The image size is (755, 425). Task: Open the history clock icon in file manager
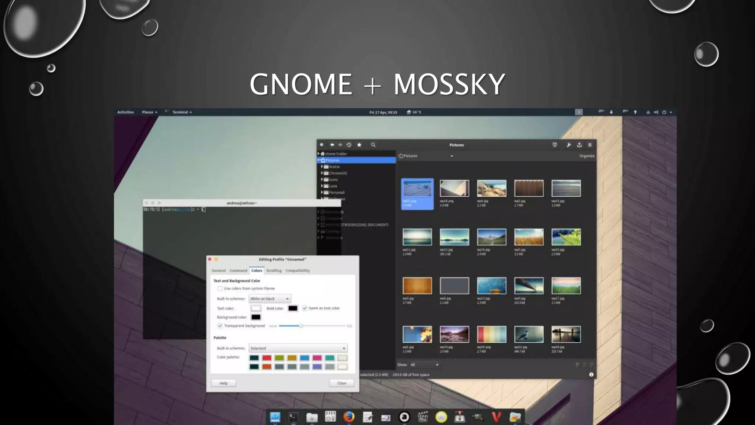pyautogui.click(x=349, y=145)
